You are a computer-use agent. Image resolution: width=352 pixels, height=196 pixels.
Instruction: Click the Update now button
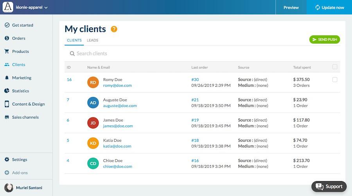329,7
